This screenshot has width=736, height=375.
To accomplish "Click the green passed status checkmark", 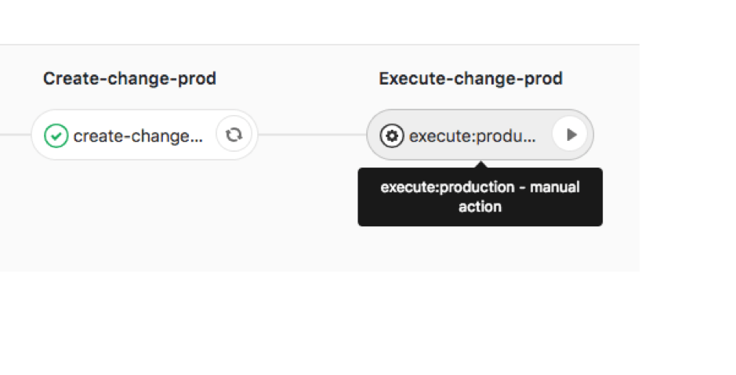I will (56, 135).
